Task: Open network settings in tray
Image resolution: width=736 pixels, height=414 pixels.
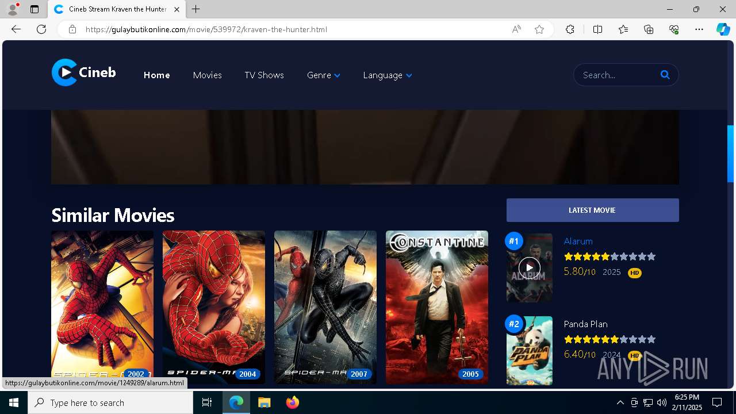Action: click(648, 402)
